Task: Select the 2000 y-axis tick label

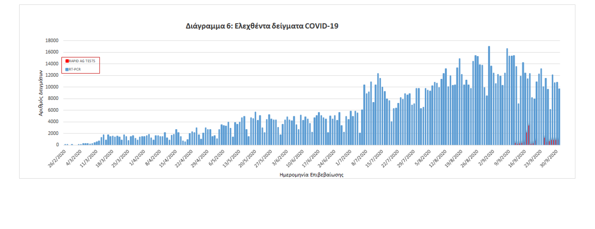Action: [53, 133]
